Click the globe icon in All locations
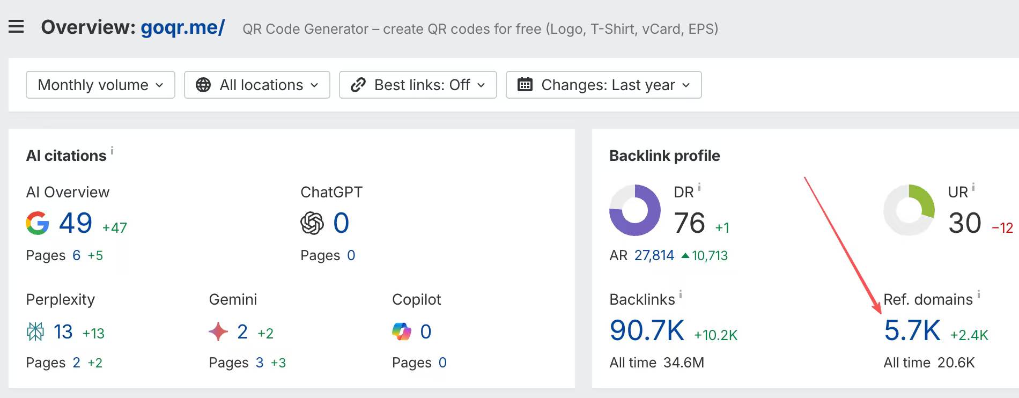This screenshot has height=398, width=1019. pyautogui.click(x=203, y=85)
